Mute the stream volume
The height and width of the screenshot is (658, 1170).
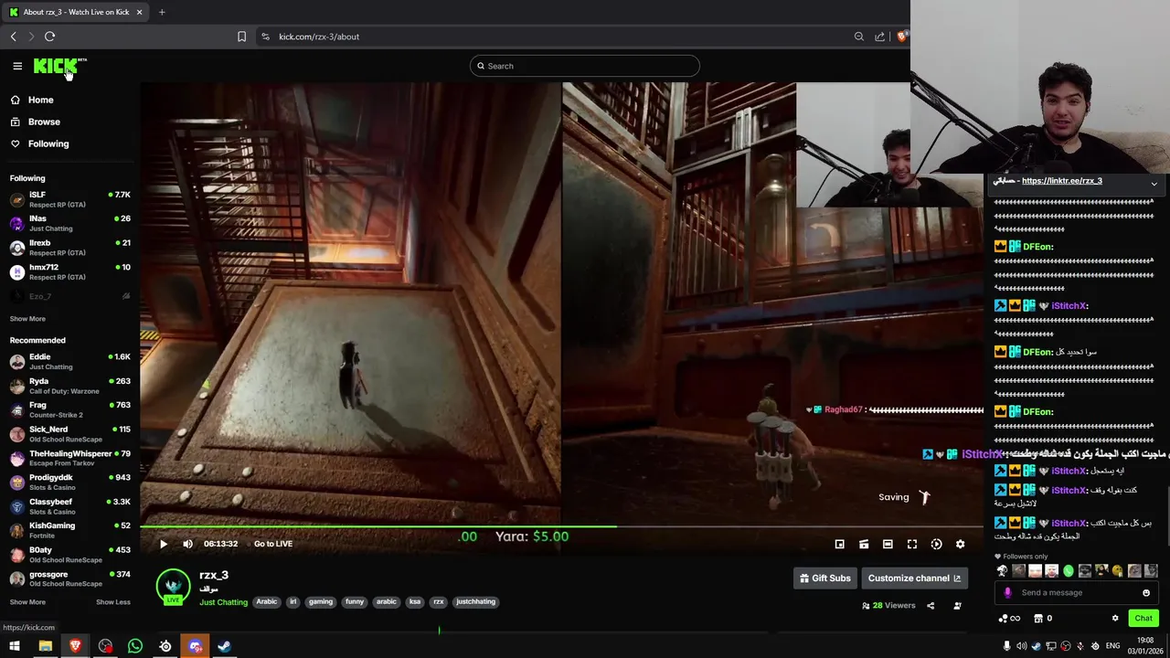click(187, 544)
